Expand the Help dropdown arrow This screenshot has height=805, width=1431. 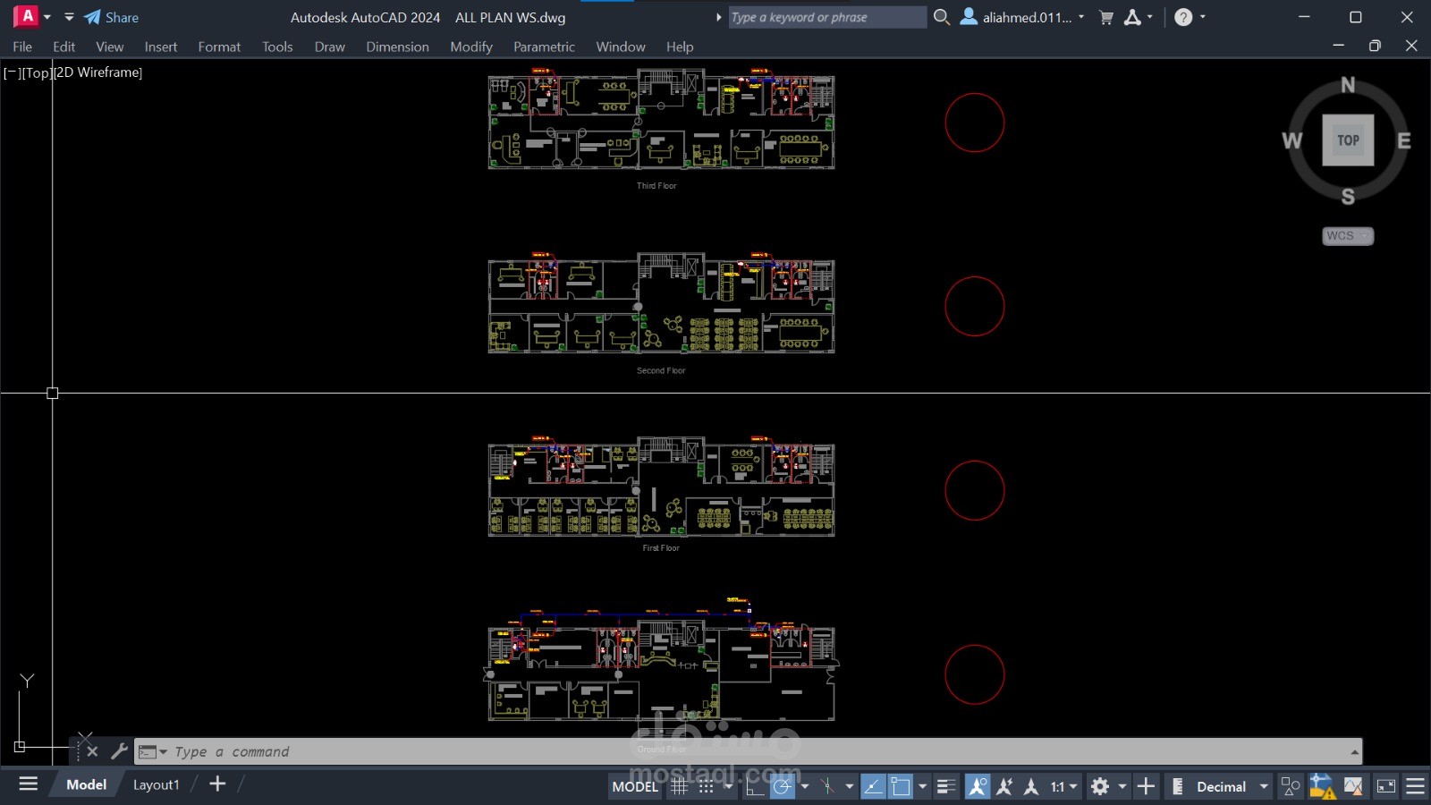coord(1203,17)
